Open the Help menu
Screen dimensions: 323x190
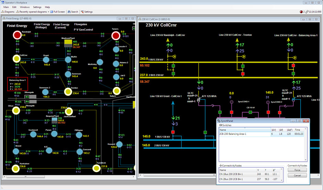(47, 7)
